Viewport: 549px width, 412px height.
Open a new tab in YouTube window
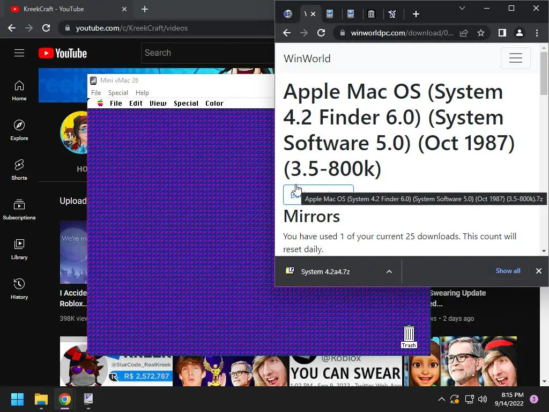tap(145, 9)
